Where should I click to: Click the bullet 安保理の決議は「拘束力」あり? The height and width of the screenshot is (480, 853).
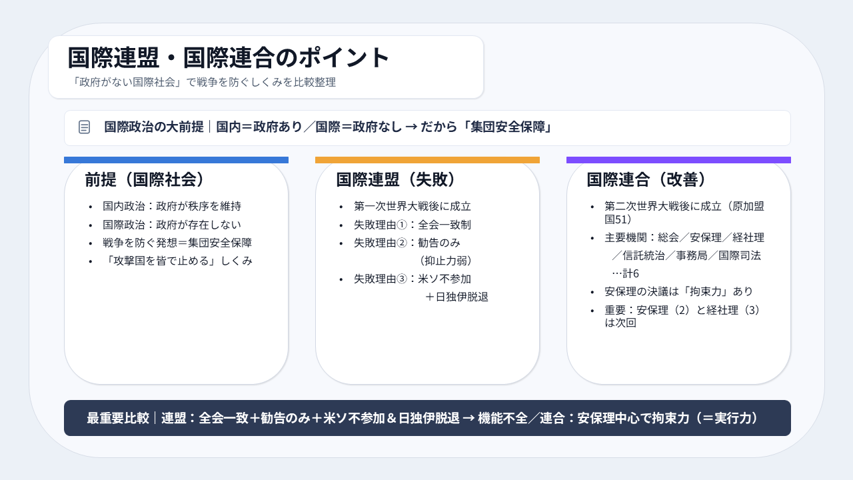678,291
